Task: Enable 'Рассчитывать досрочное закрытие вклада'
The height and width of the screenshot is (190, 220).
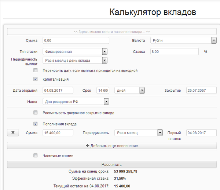Action: point(36,113)
